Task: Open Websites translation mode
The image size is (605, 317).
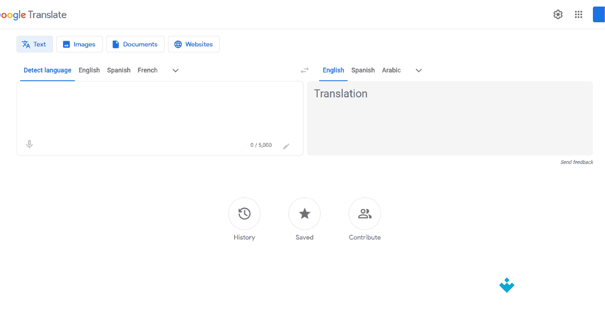Action: pyautogui.click(x=194, y=44)
